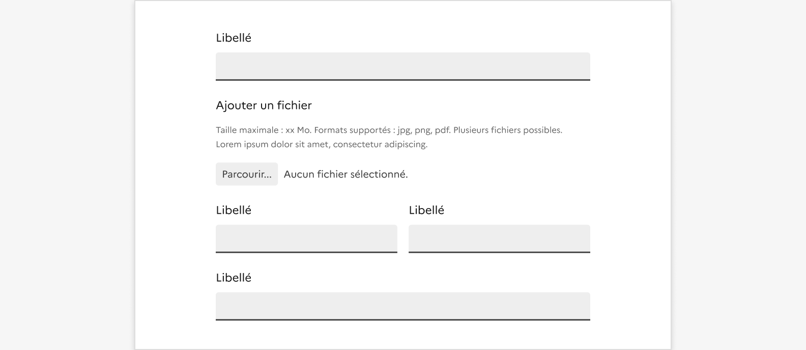Click the Libellé label of the last field
Screen dimensions: 806x350
point(234,278)
